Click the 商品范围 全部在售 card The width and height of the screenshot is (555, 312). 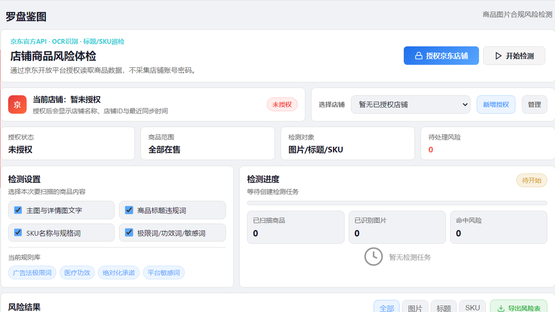click(208, 143)
